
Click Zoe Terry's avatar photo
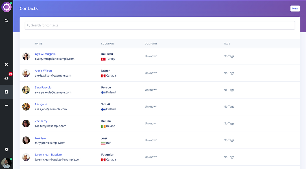tap(26, 123)
